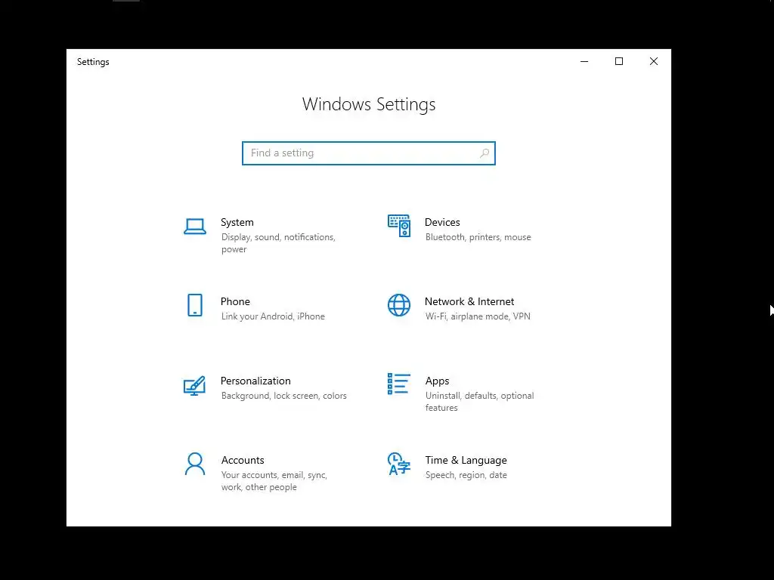The image size is (774, 580).
Task: Focus the Find a setting search box
Action: (369, 153)
